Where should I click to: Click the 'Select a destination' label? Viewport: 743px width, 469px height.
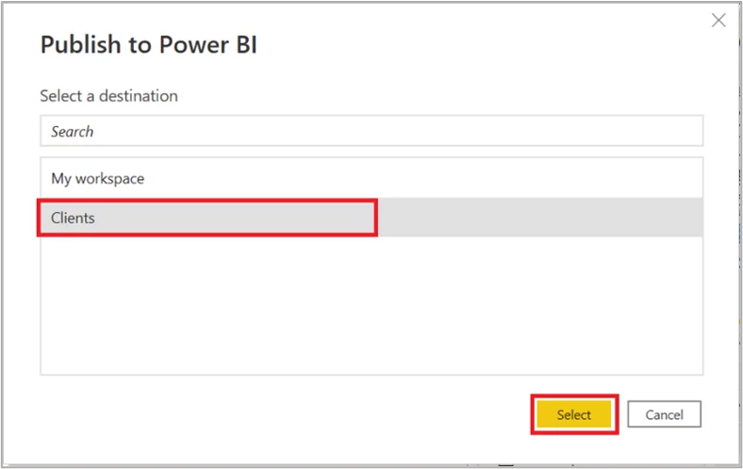(x=108, y=96)
